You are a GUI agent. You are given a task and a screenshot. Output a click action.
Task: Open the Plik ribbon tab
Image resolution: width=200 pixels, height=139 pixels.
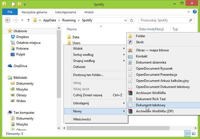(10, 12)
